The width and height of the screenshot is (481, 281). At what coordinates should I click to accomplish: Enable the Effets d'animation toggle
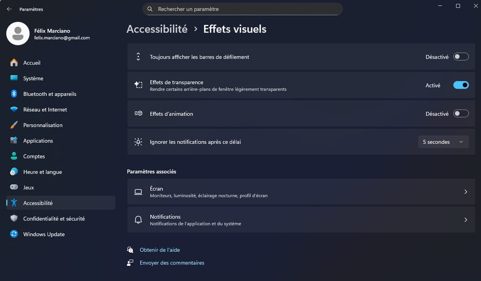coord(461,114)
